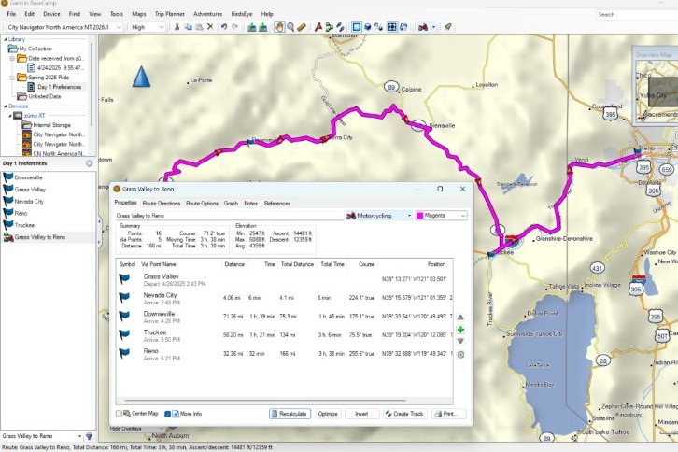Click the motorcycle activity profile icon
This screenshot has width=678, height=452.
pos(423,27)
